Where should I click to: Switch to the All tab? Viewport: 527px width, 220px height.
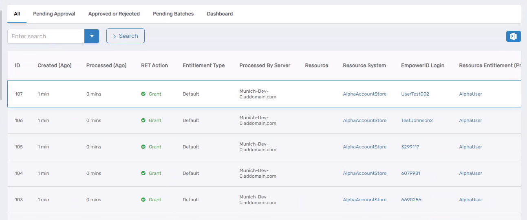[17, 14]
